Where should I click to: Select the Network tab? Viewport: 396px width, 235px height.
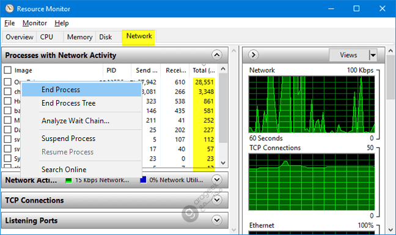[139, 36]
